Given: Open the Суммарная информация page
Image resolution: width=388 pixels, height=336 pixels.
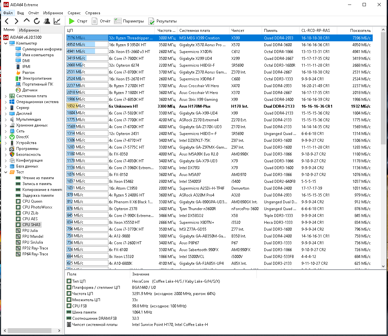Looking at the screenshot, I should pos(39,49).
